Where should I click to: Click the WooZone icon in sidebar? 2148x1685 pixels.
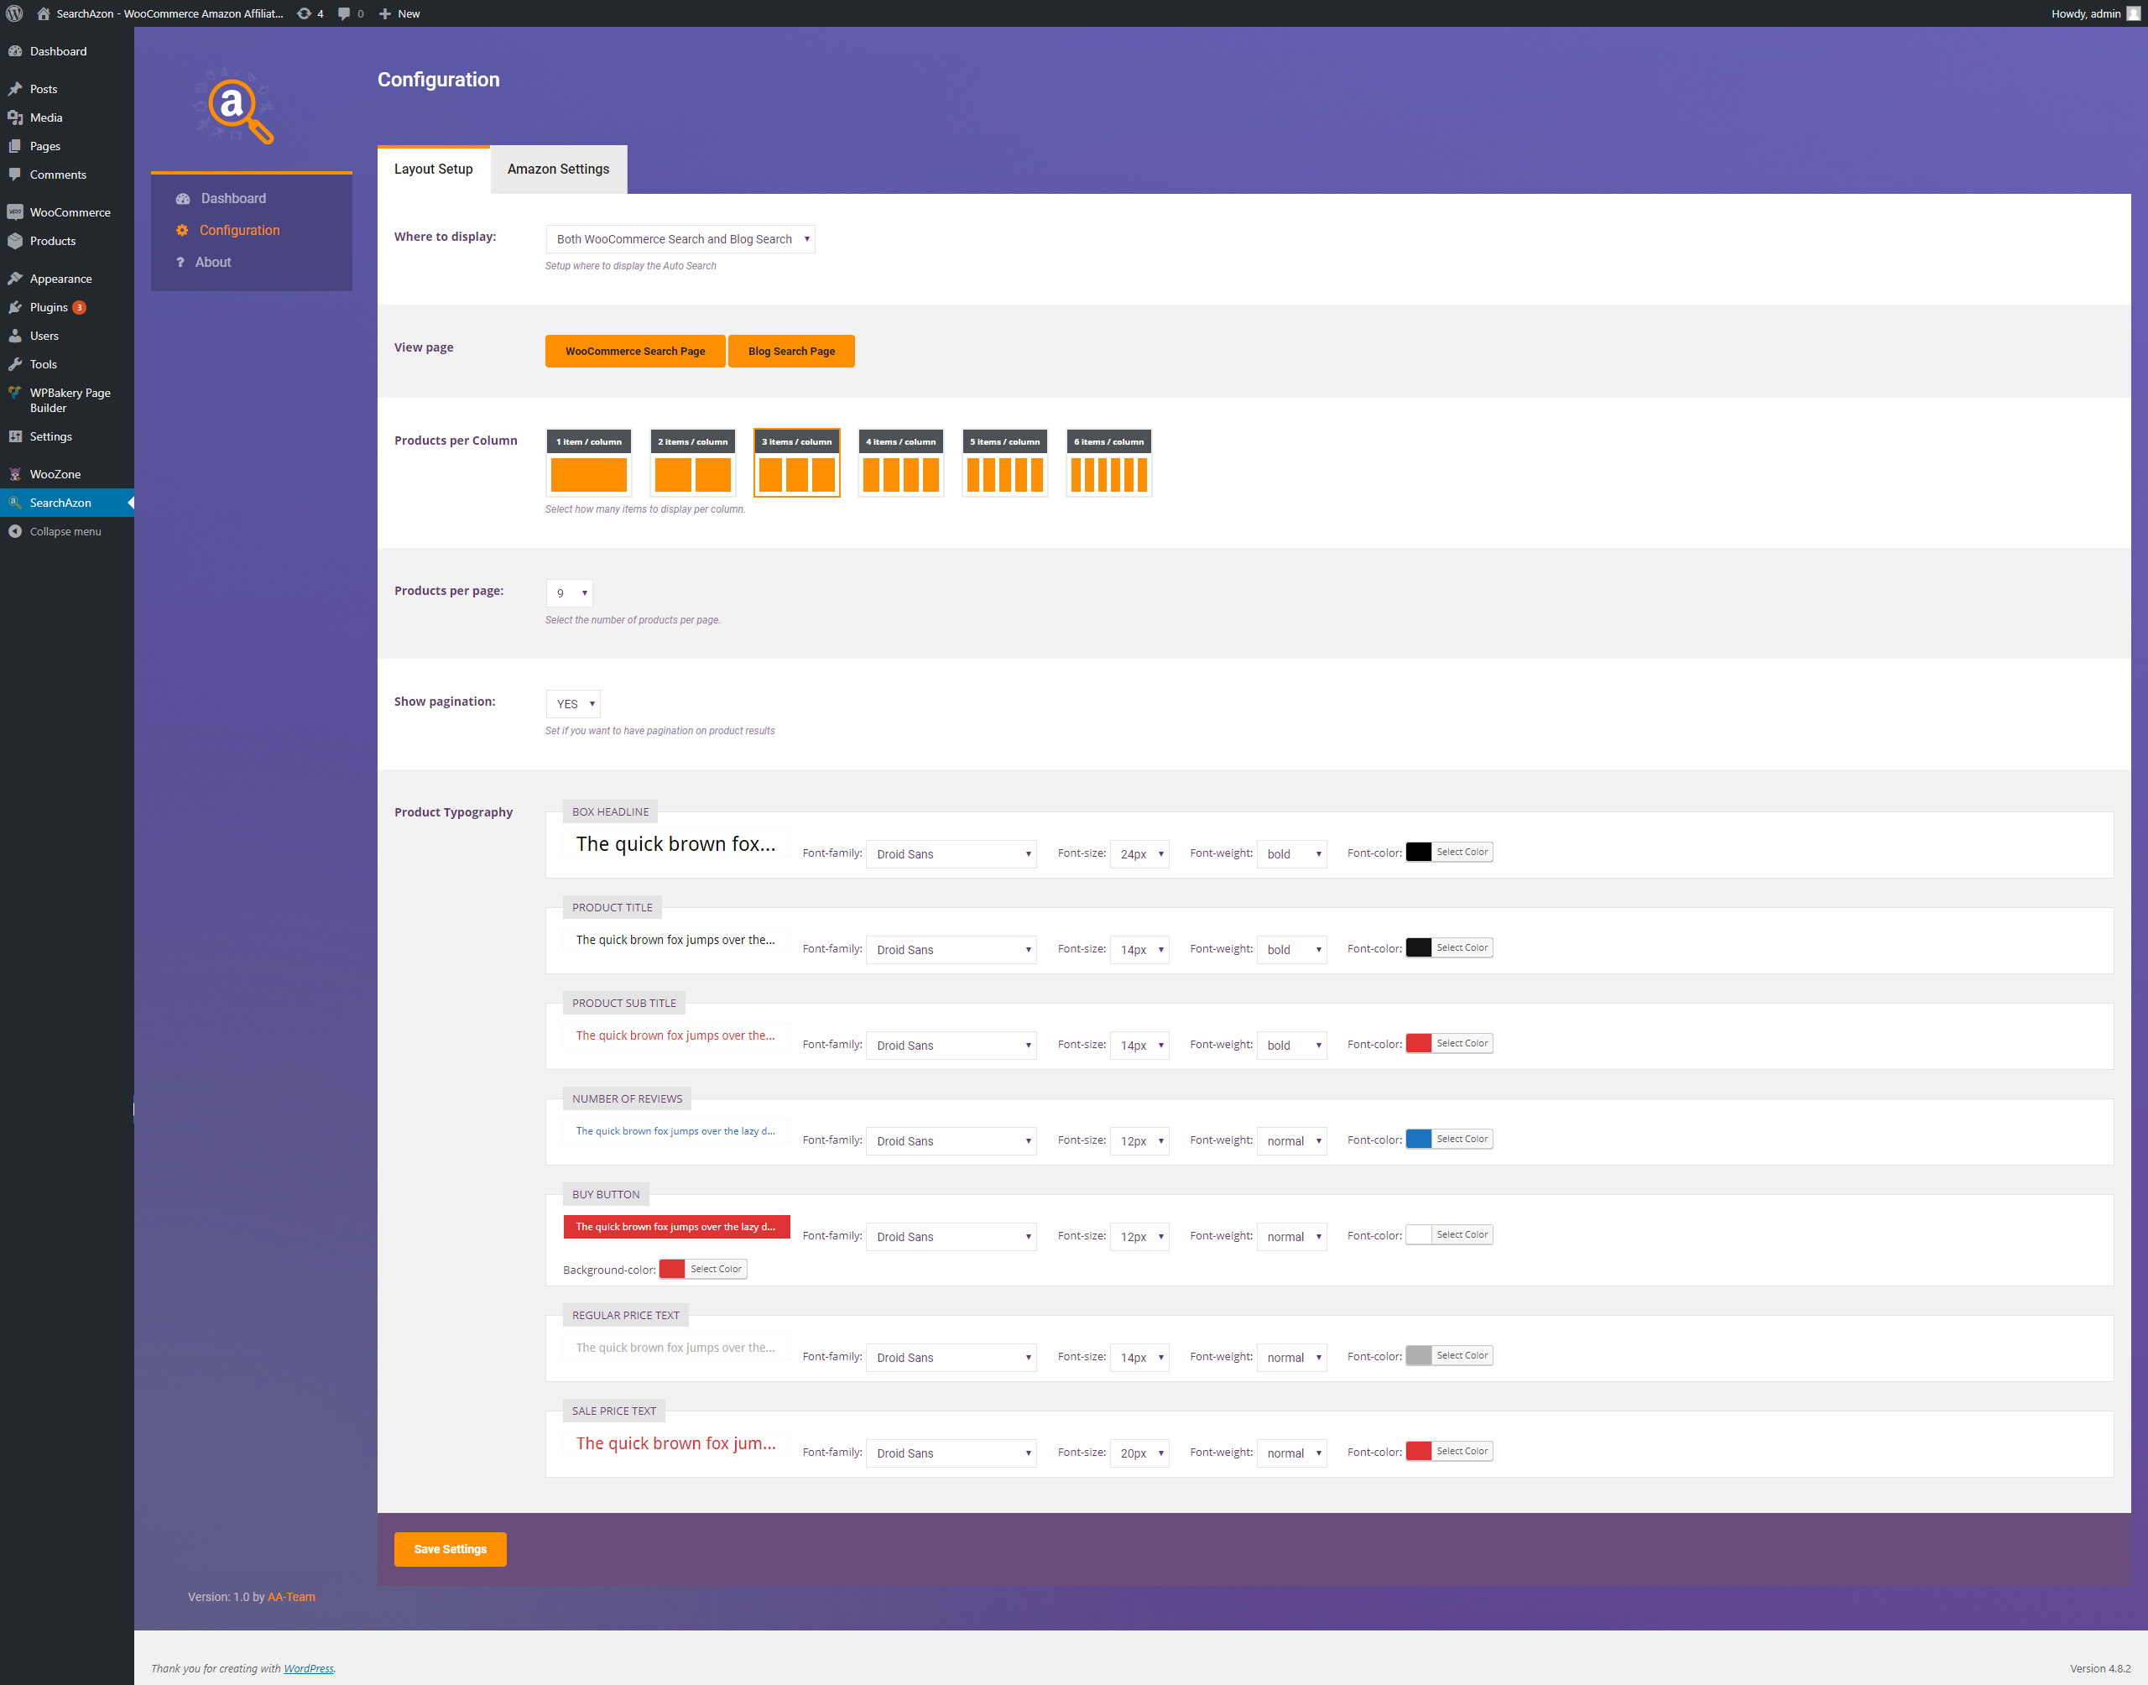[15, 473]
